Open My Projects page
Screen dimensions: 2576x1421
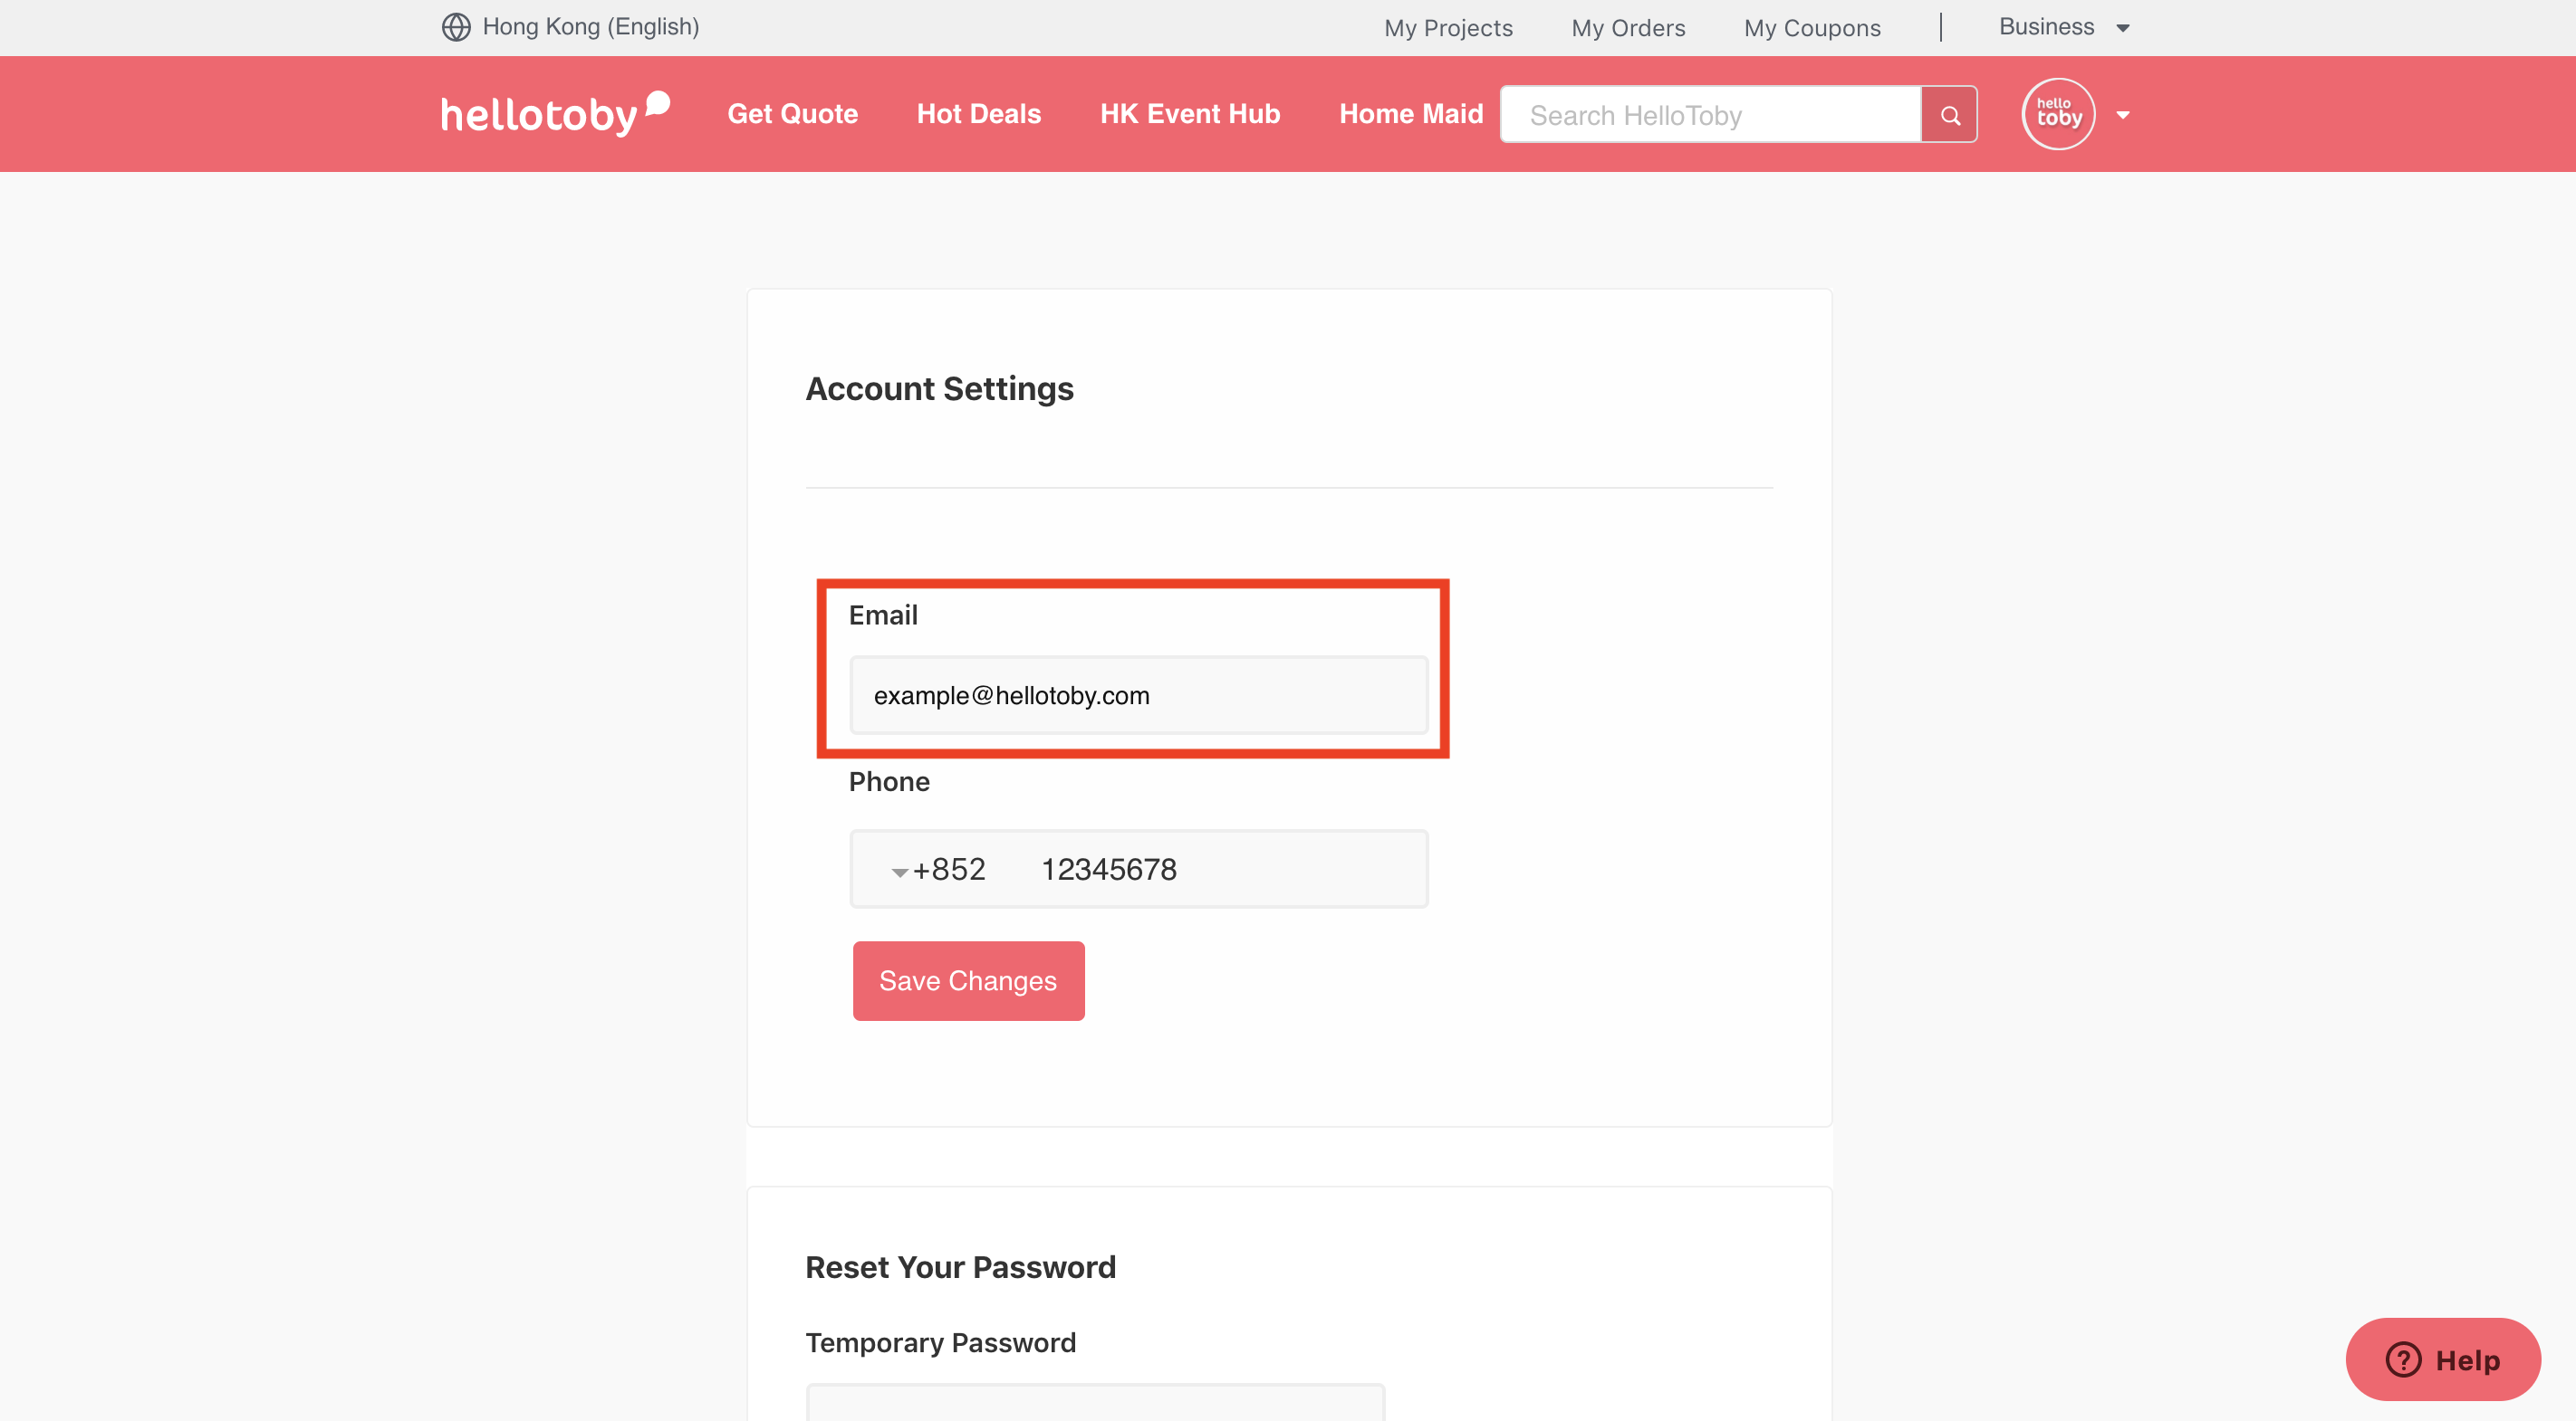click(x=1448, y=28)
